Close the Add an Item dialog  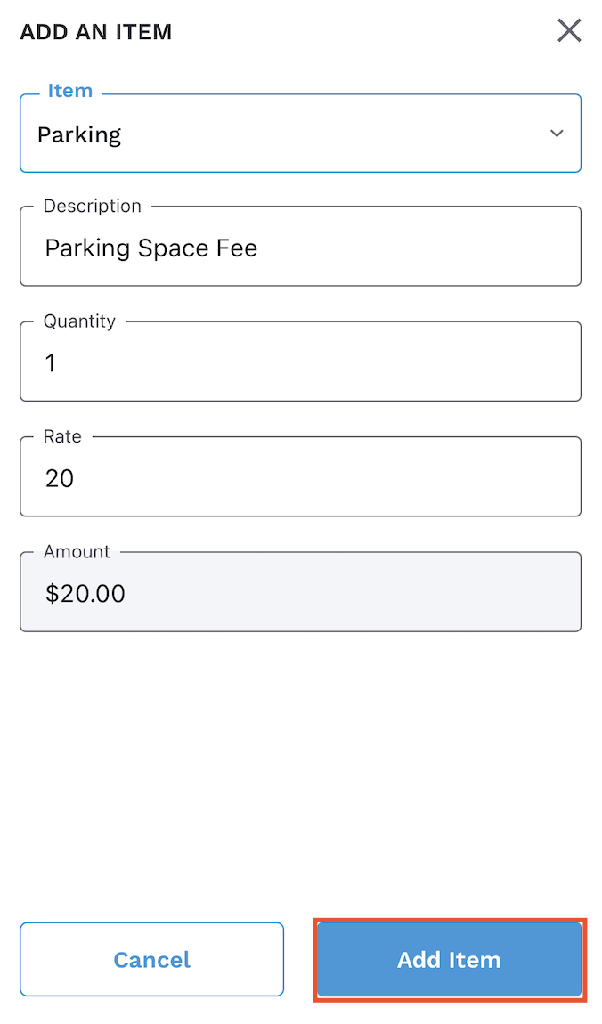pyautogui.click(x=569, y=31)
